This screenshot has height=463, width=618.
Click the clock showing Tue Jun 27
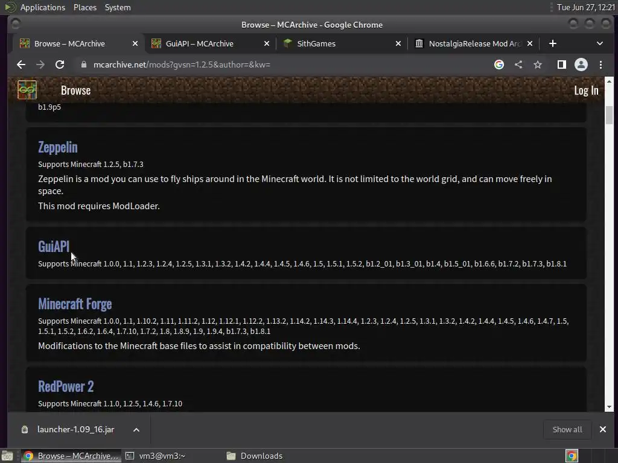(585, 7)
